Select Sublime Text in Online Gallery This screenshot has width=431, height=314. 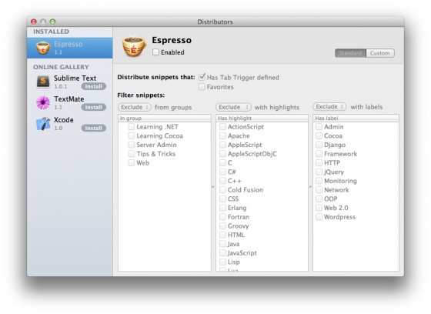point(70,82)
